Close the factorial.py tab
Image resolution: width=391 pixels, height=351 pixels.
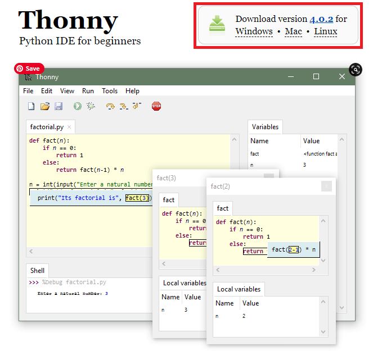click(69, 127)
